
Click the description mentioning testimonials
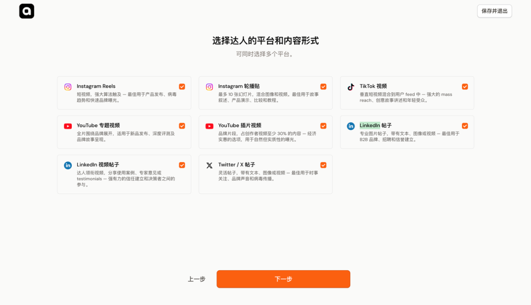coord(126,178)
